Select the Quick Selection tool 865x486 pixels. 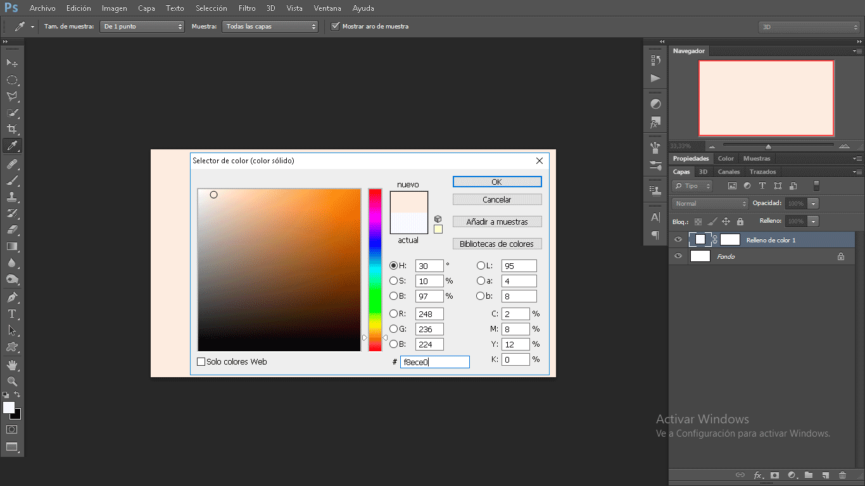click(11, 113)
